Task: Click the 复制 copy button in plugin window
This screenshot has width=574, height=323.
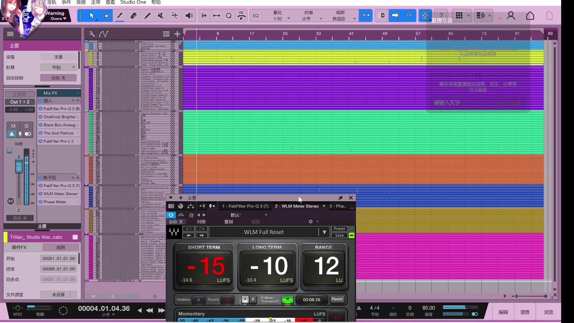Action: pyautogui.click(x=228, y=222)
